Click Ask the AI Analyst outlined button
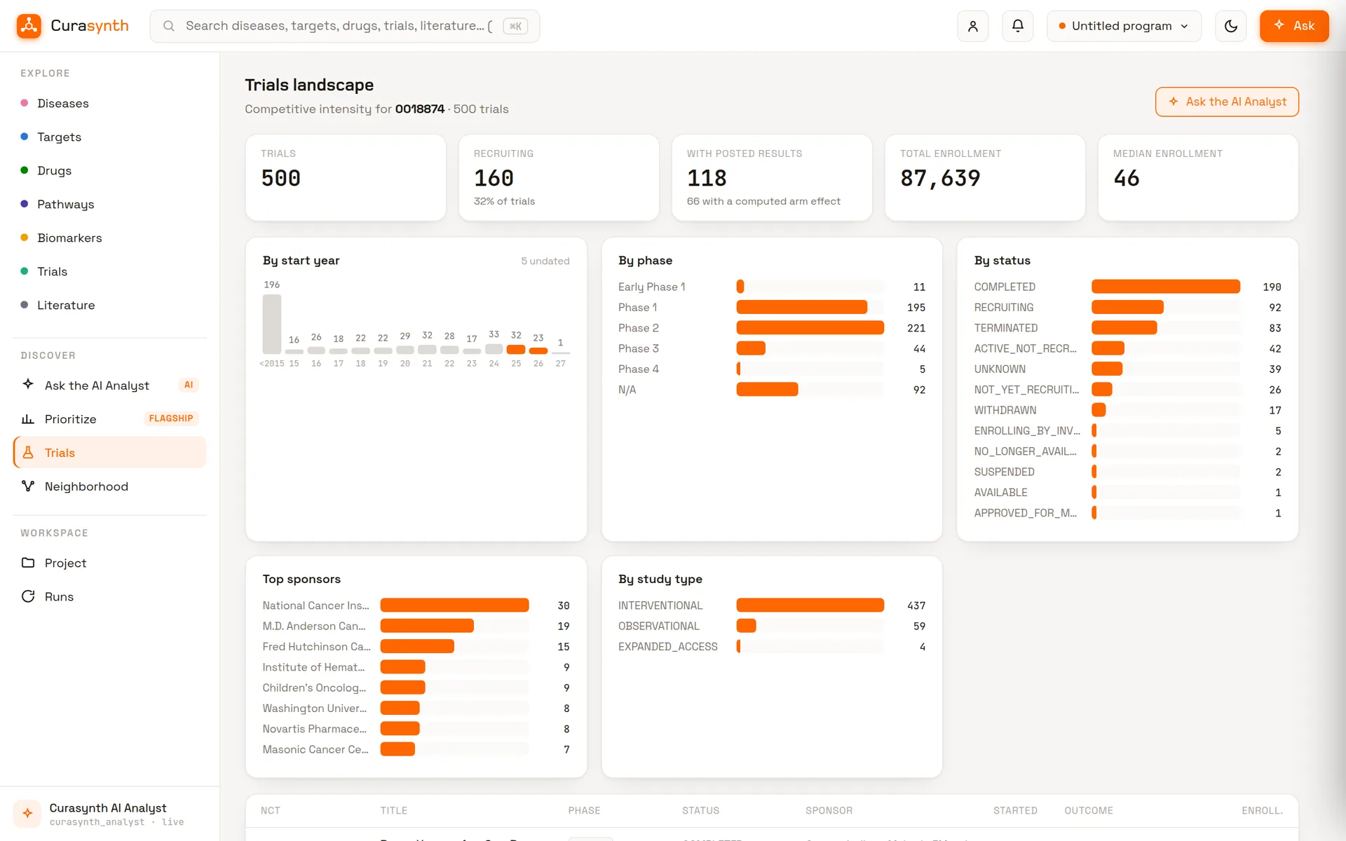Viewport: 1346px width, 841px height. tap(1227, 102)
